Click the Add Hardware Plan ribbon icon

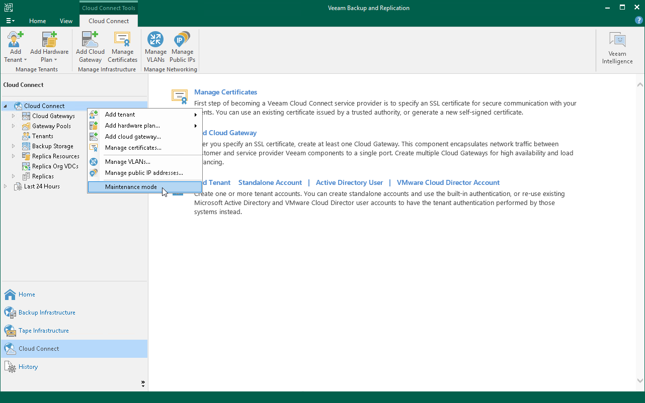pyautogui.click(x=49, y=39)
